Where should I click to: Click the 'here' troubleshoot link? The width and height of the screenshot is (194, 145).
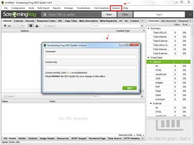click(x=68, y=73)
